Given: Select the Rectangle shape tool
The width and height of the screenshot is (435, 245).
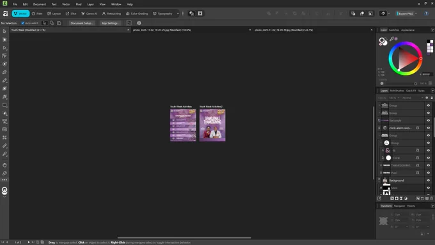Looking at the screenshot, I should (4, 105).
